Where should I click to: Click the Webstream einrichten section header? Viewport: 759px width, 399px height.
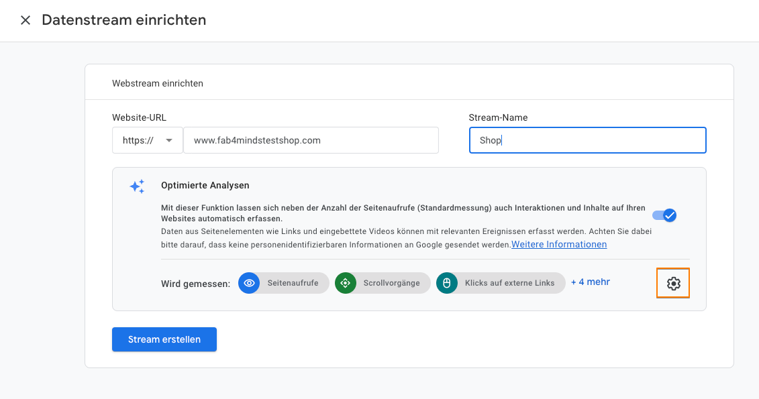158,84
